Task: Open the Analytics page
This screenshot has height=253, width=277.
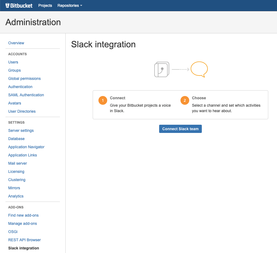Action: pos(16,196)
